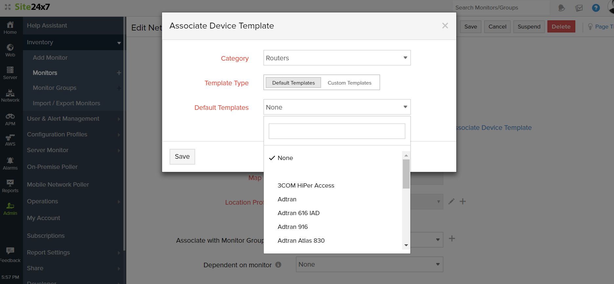This screenshot has width=614, height=284.
Task: Close the Associate Device Template dialog
Action: tap(445, 26)
